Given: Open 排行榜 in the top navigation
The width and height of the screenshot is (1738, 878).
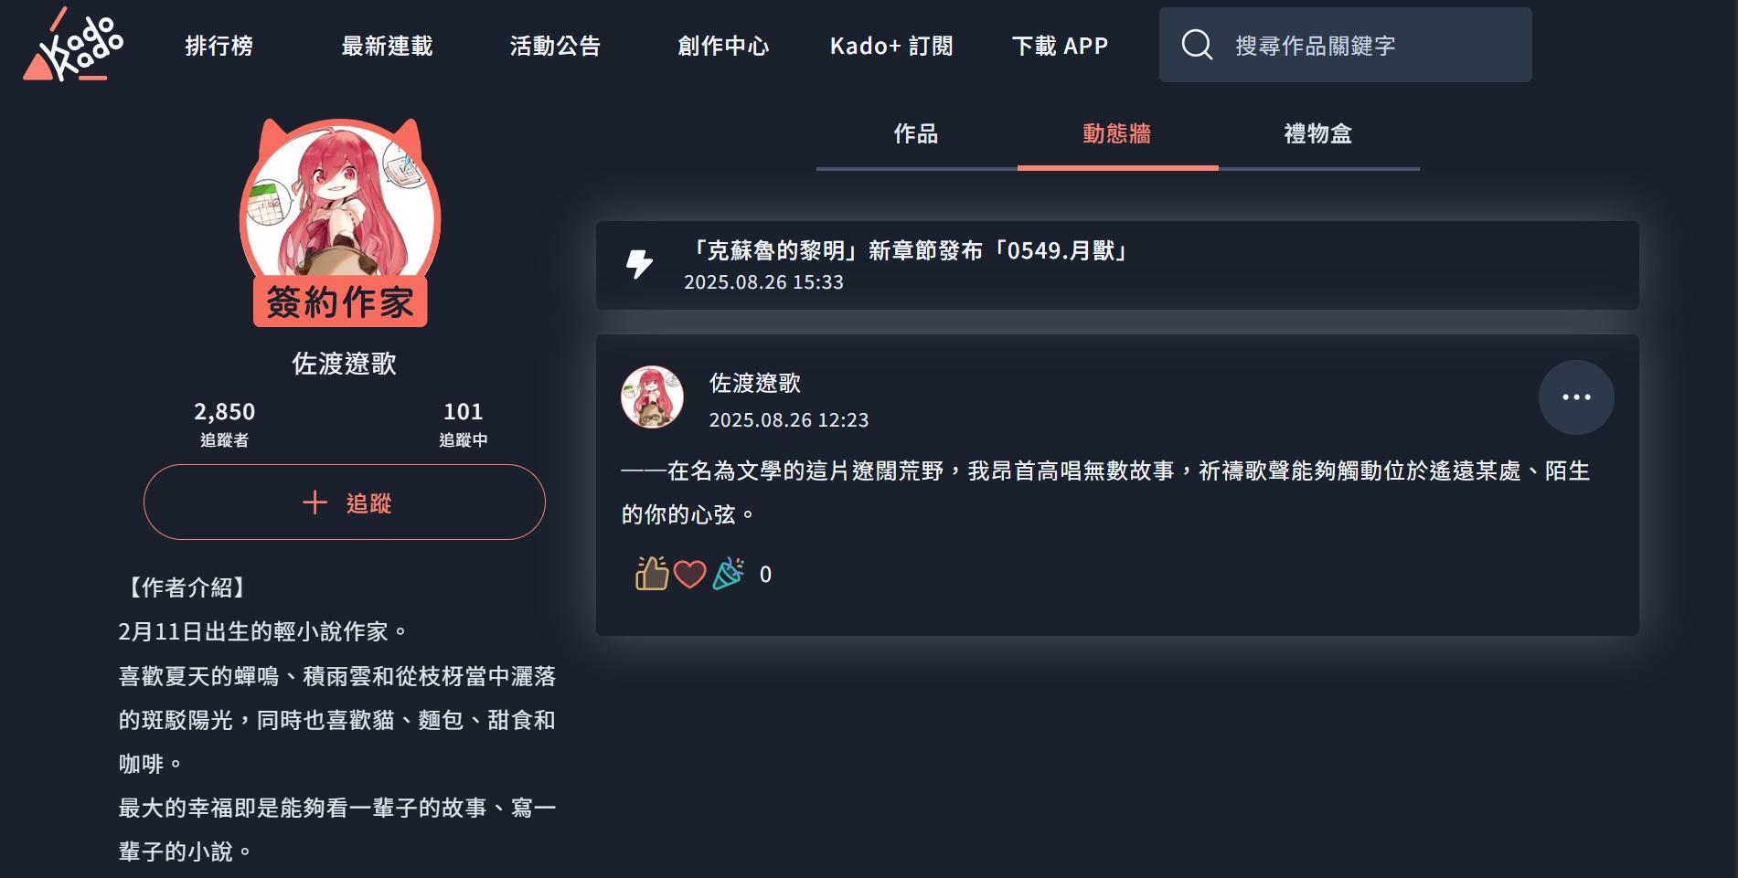Looking at the screenshot, I should (x=219, y=46).
